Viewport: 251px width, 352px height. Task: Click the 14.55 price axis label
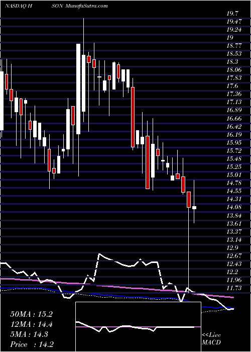coord(233,191)
